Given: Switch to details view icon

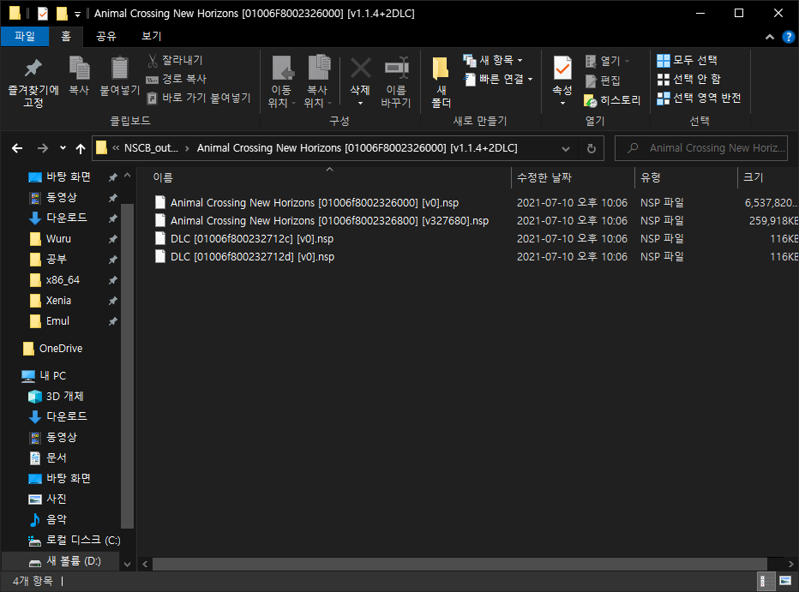Looking at the screenshot, I should (x=765, y=581).
